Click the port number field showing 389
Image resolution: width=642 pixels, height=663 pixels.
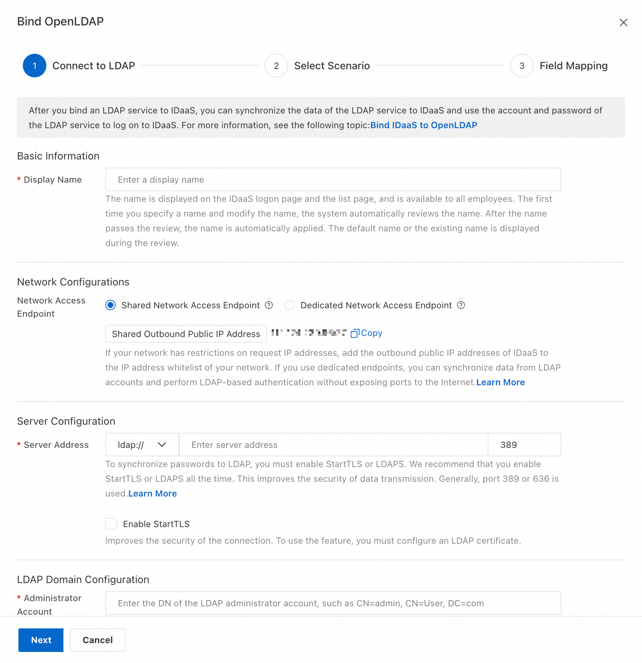pyautogui.click(x=525, y=445)
